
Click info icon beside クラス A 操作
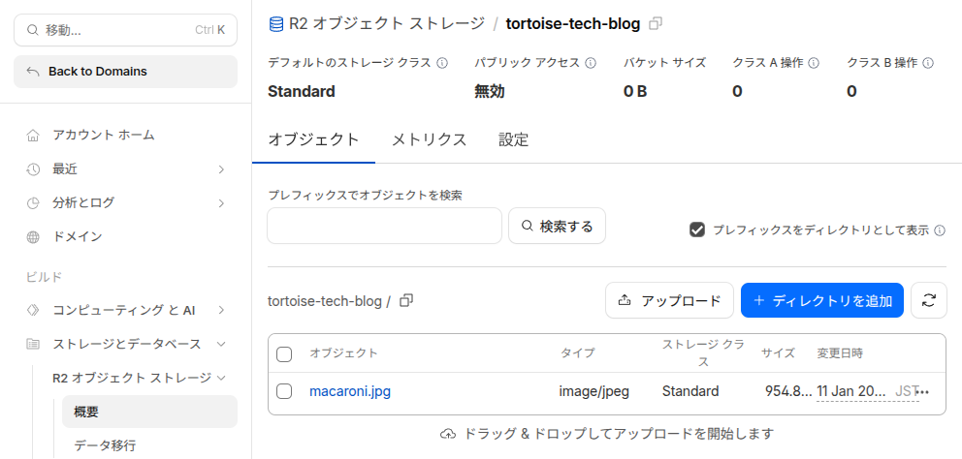tap(814, 63)
